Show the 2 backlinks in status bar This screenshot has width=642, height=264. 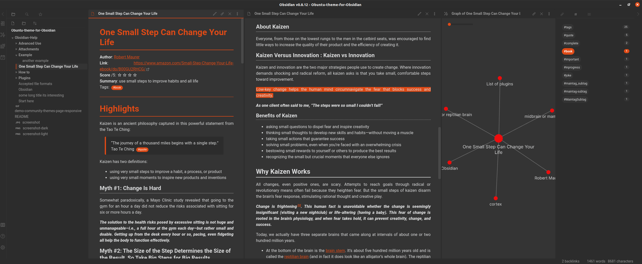[x=570, y=261]
